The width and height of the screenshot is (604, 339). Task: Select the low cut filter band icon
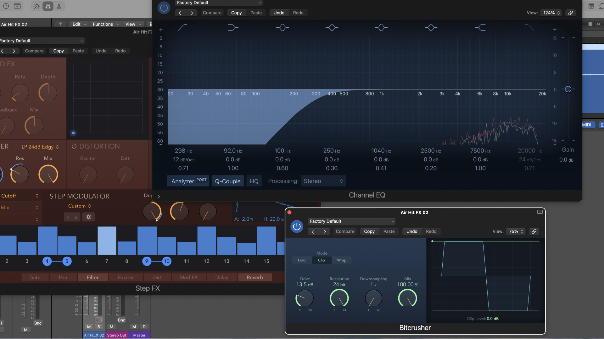182,28
